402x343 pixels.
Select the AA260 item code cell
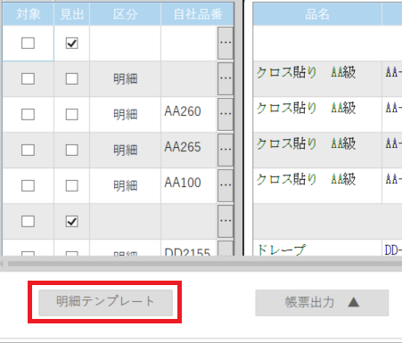click(x=189, y=114)
